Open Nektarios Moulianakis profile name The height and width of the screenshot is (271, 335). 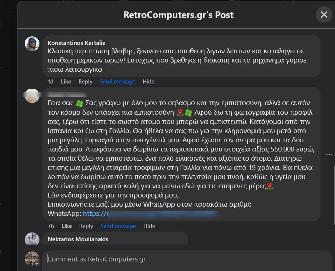[78, 239]
